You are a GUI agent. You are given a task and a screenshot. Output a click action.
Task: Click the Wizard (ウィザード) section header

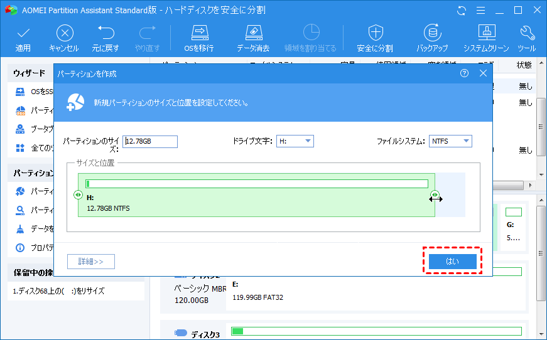coord(30,73)
